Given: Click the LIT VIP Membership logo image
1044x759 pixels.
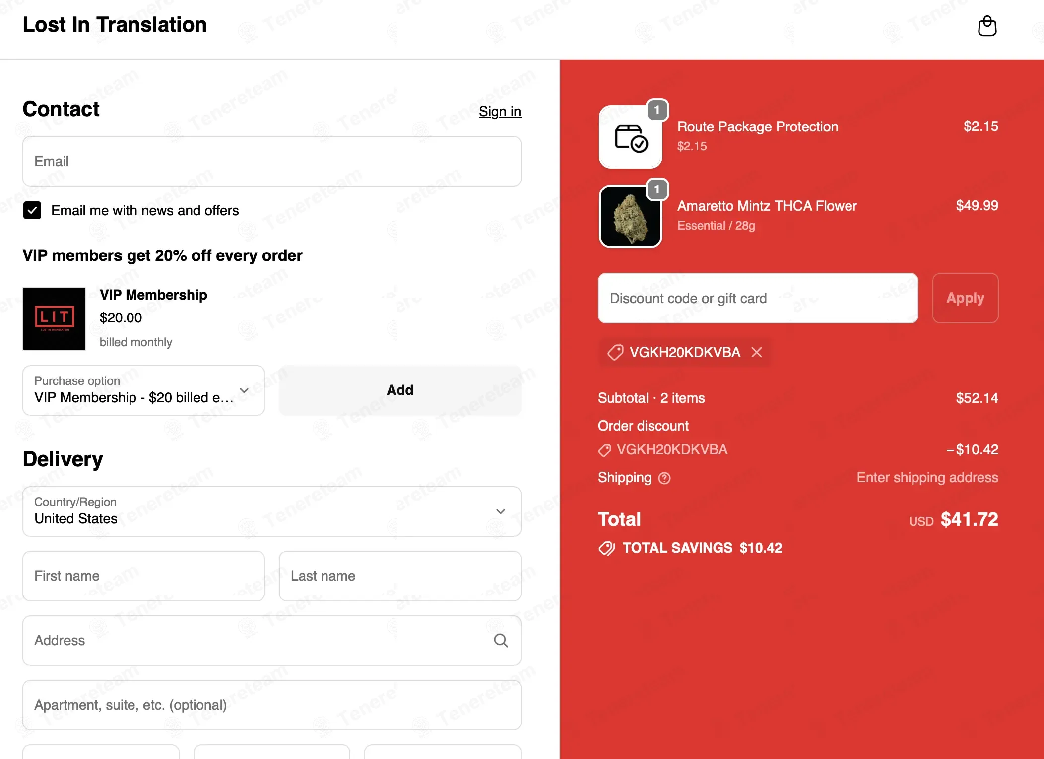Looking at the screenshot, I should tap(54, 319).
